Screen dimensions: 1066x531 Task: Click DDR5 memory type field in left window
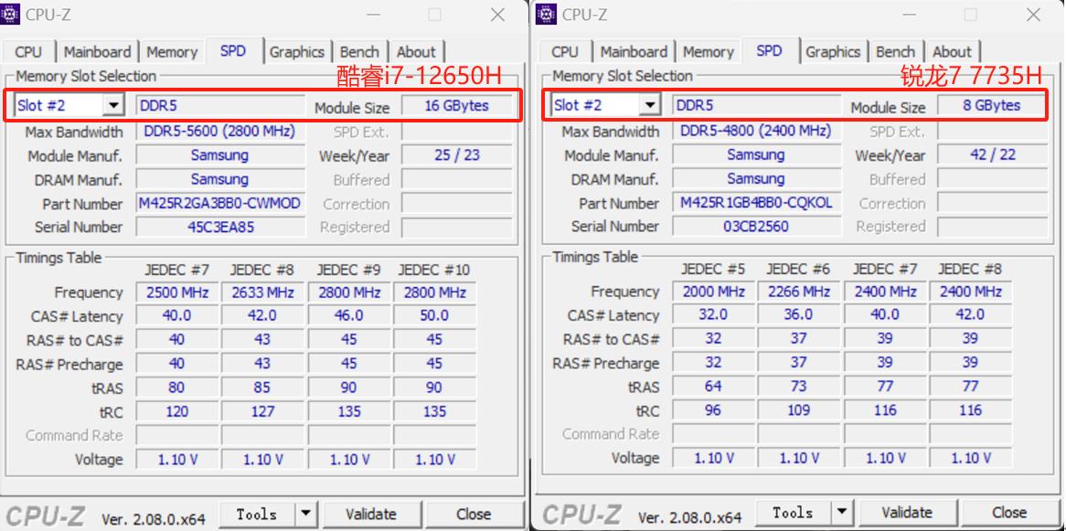click(x=220, y=105)
